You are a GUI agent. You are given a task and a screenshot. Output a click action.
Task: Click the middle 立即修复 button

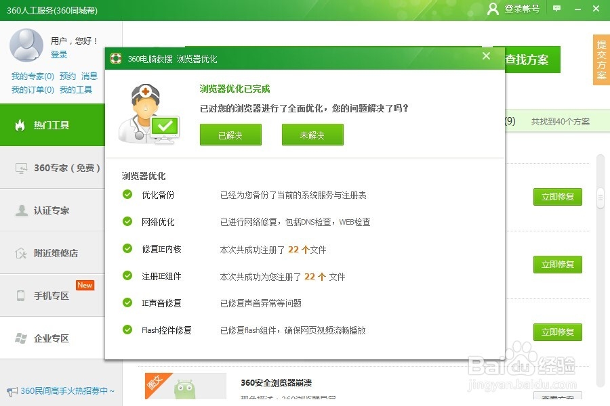[x=558, y=264]
